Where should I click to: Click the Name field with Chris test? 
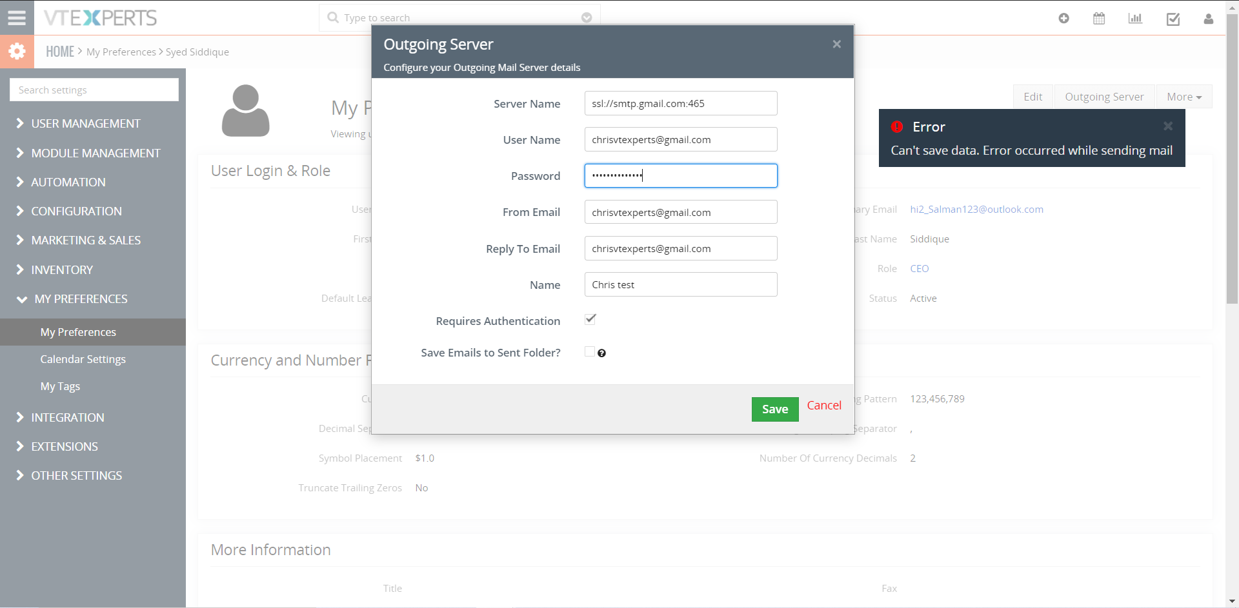pyautogui.click(x=681, y=284)
